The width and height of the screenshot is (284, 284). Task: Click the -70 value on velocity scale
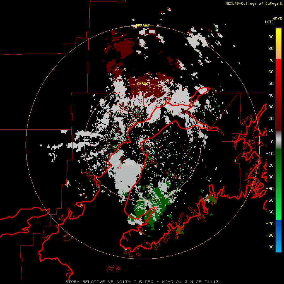pos(270,224)
